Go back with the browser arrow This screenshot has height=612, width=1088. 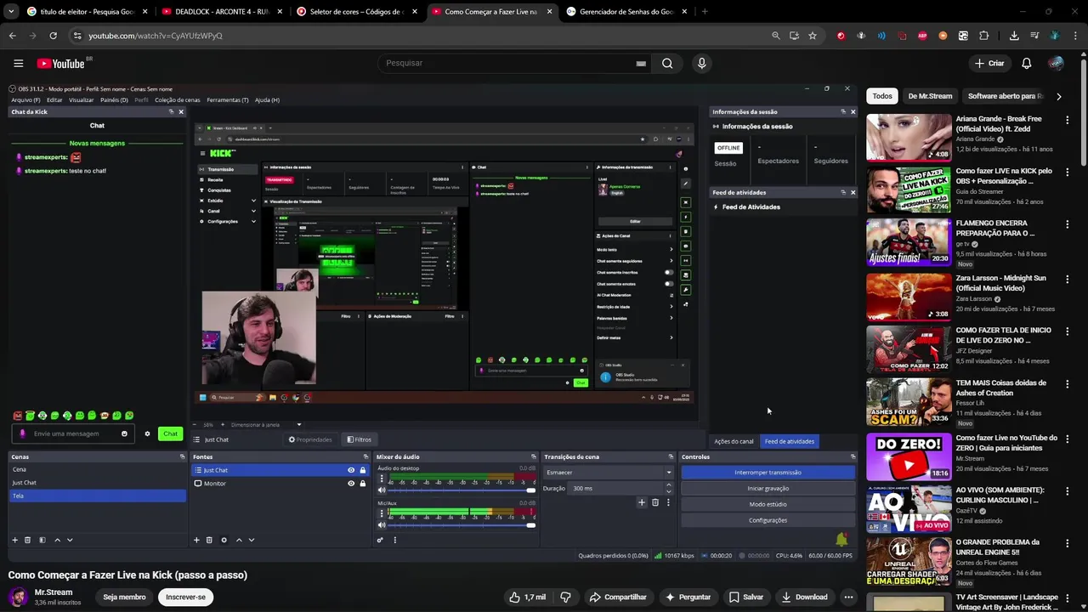point(12,36)
